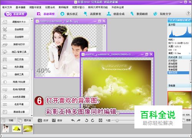Click the 打开 camera button

(x=43, y=120)
